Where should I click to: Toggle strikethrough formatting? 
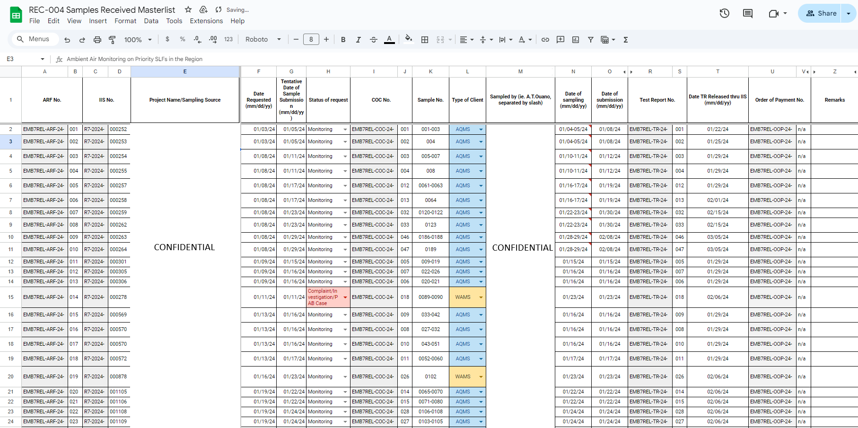click(x=374, y=40)
